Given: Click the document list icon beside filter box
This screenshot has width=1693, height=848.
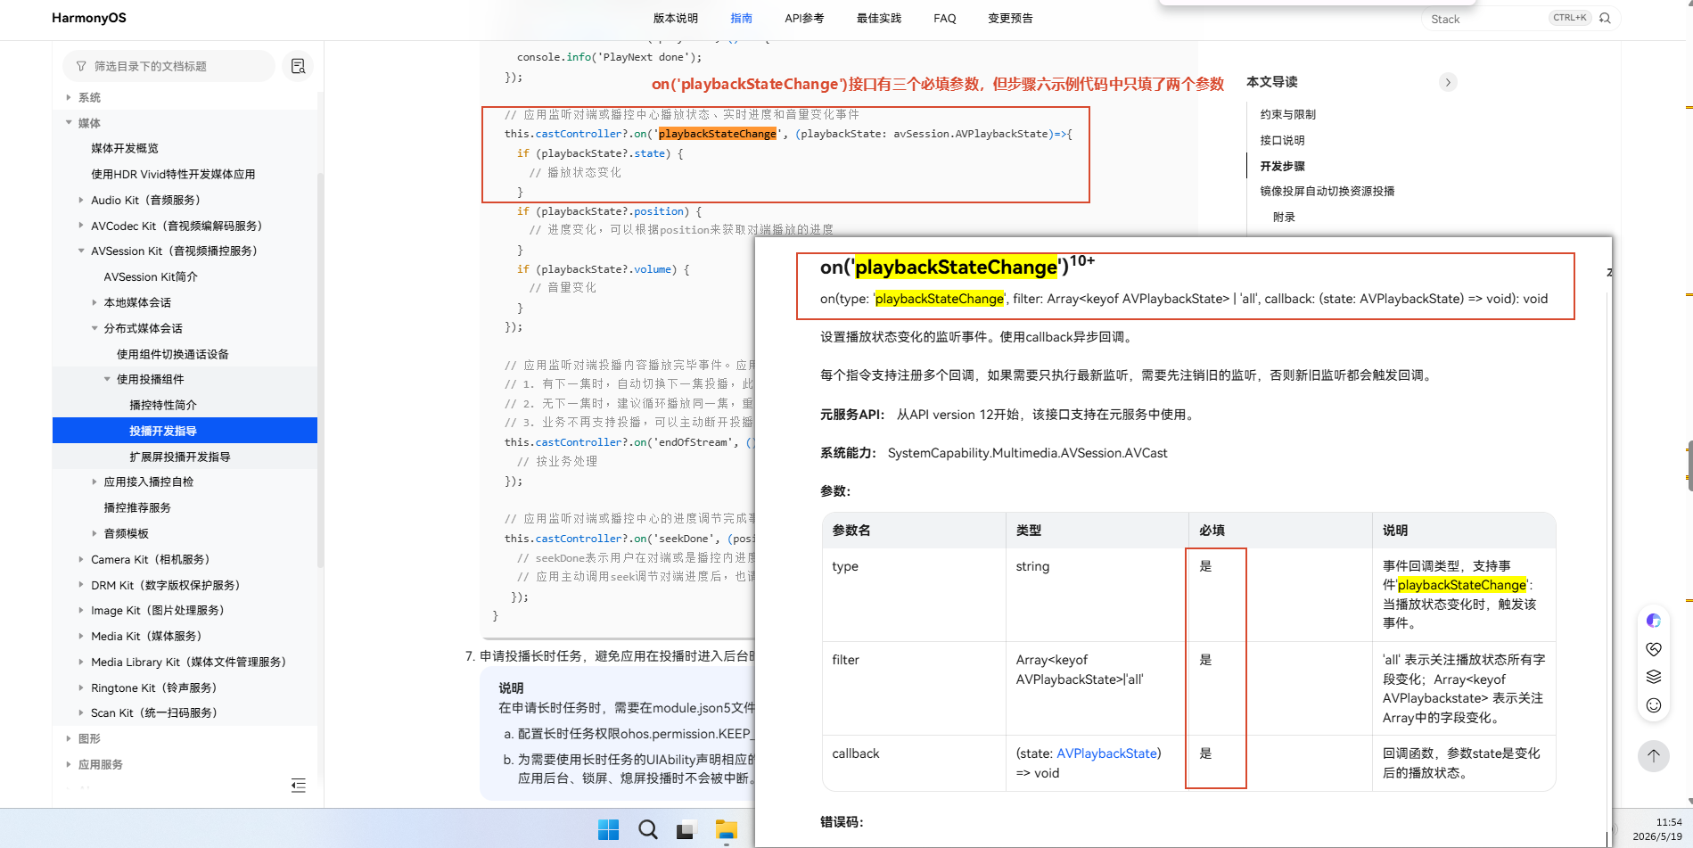Looking at the screenshot, I should click(x=298, y=66).
